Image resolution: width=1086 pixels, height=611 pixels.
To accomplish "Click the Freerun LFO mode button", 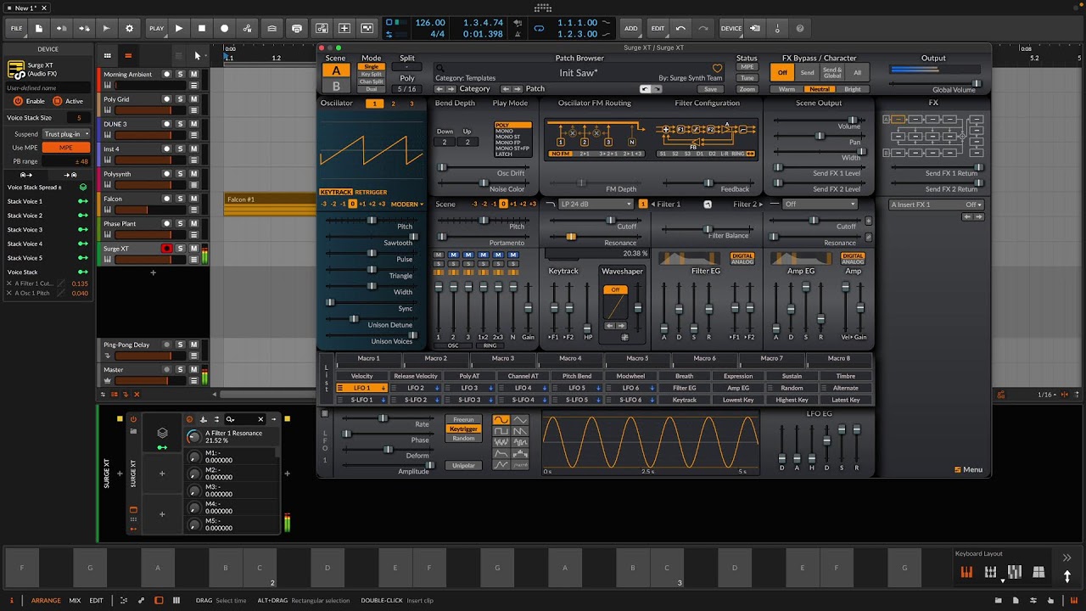I will tap(463, 419).
